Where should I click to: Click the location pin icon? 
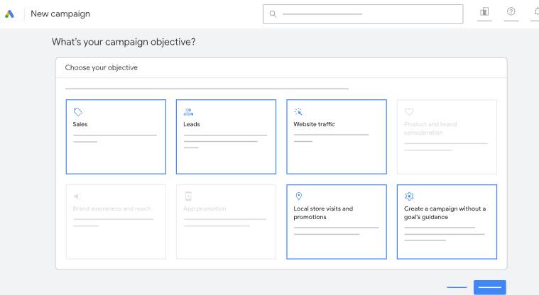(x=299, y=196)
